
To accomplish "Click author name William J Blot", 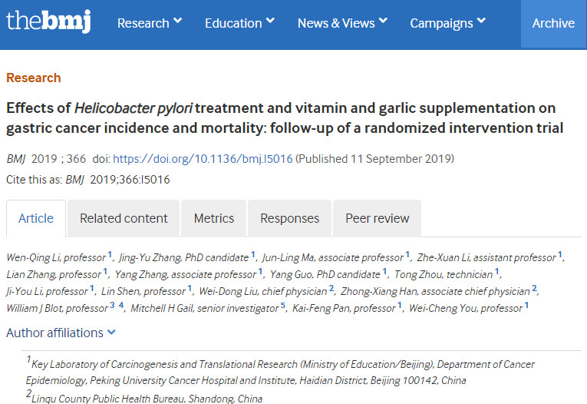I will (x=35, y=308).
